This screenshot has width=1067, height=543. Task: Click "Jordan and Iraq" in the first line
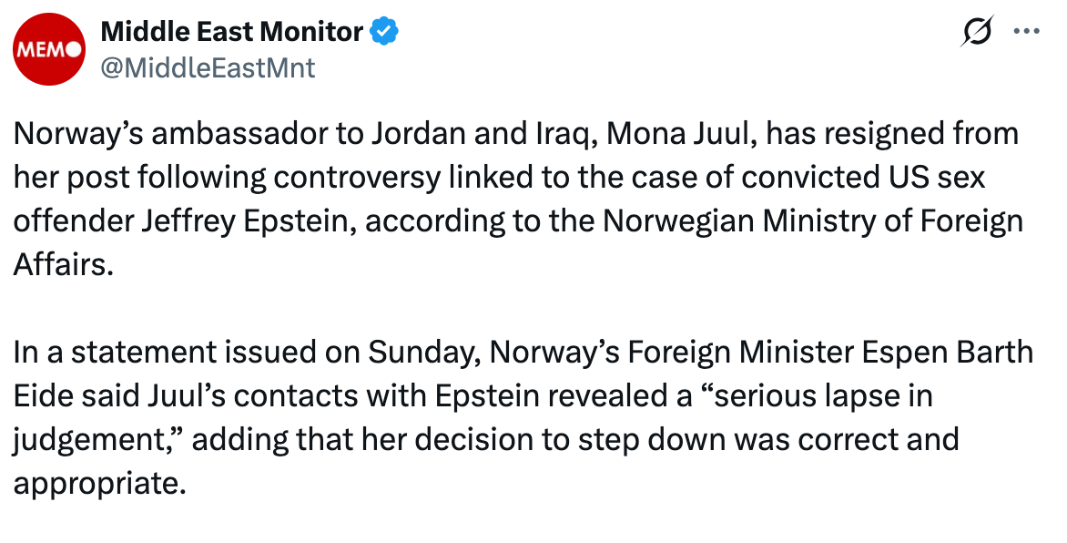click(484, 134)
